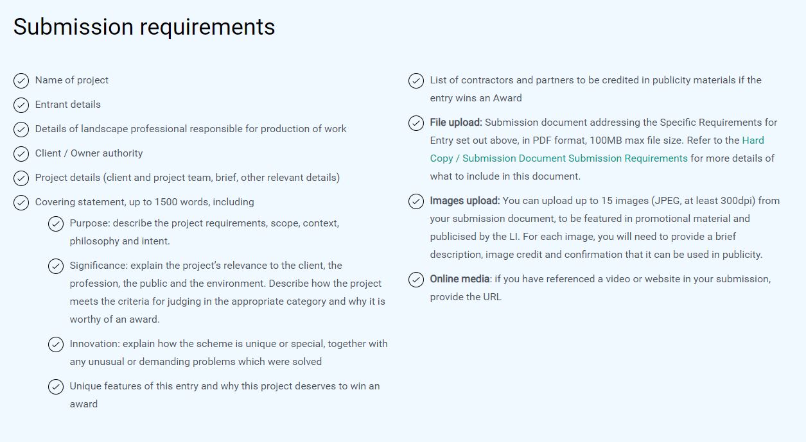This screenshot has width=806, height=442.
Task: Click the checkmark icon next to File upload
Action: coord(416,123)
